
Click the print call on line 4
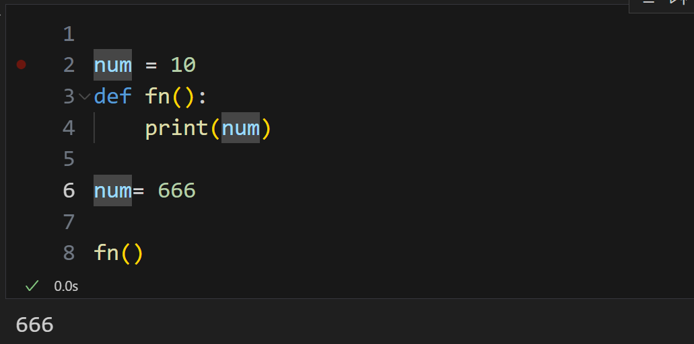coord(176,128)
